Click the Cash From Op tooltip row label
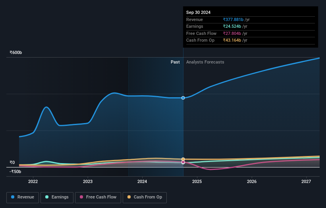 coord(200,40)
